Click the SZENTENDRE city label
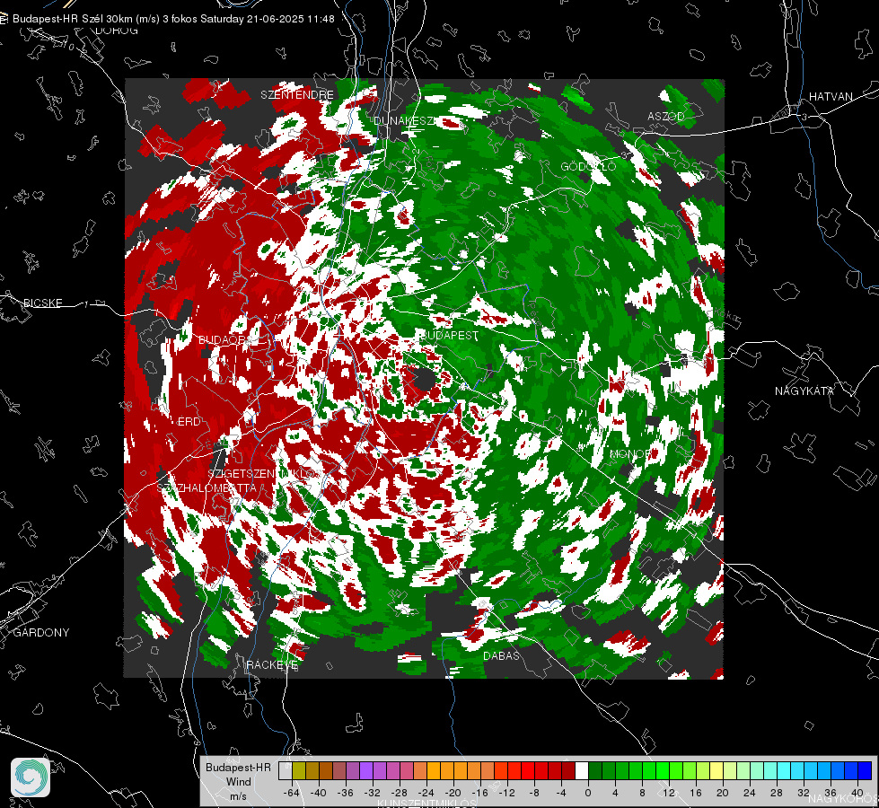The height and width of the screenshot is (808, 879). point(297,95)
